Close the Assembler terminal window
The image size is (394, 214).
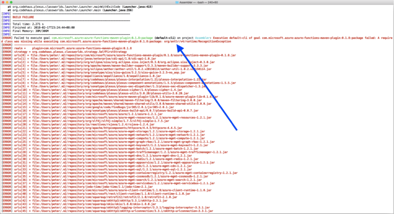[3, 2]
